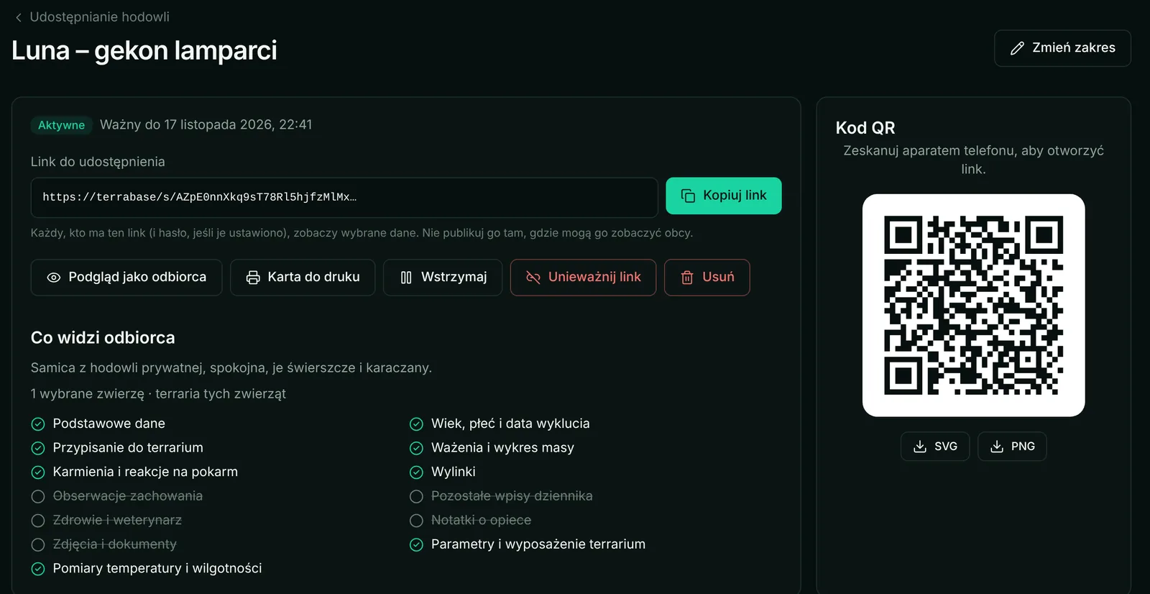Click check icon beside Parametry i wyposażenie terrarium
The image size is (1150, 594).
pyautogui.click(x=416, y=544)
